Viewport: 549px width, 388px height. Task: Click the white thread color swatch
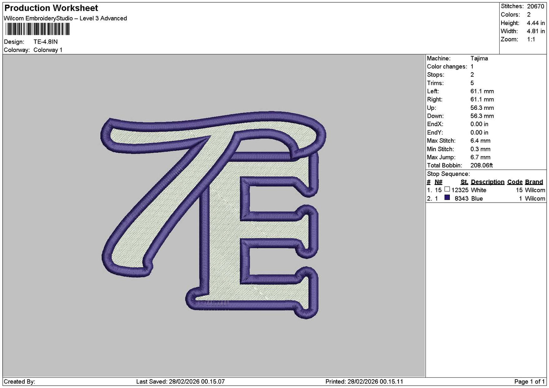(447, 189)
